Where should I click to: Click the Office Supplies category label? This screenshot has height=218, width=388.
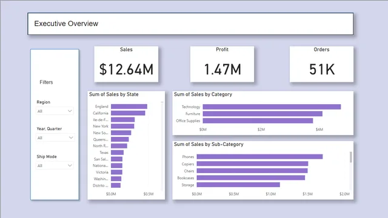click(x=188, y=121)
